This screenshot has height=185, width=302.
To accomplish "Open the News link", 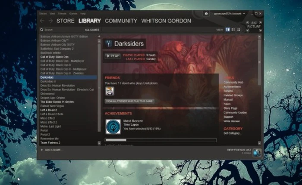I will pos(227,104).
